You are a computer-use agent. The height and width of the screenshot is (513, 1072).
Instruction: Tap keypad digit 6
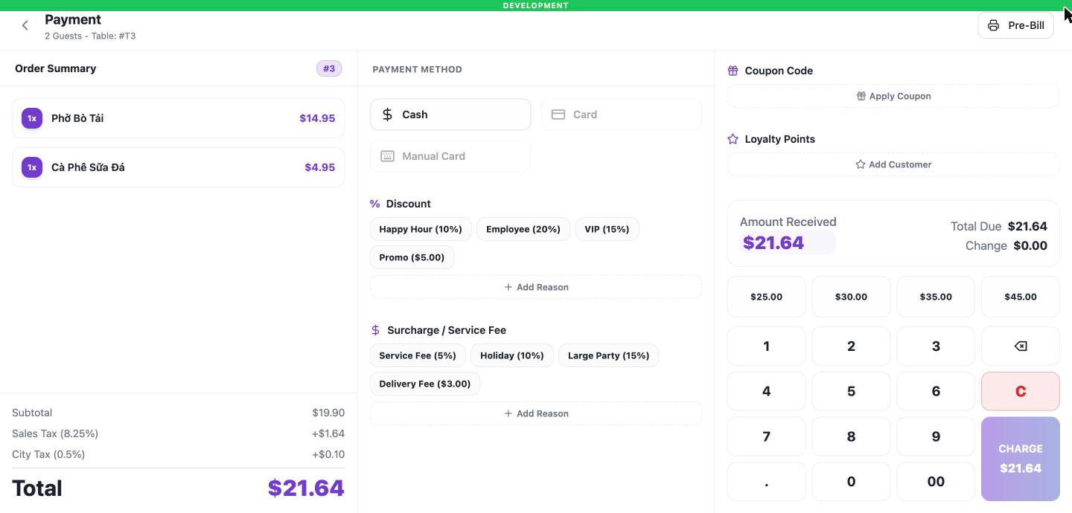(936, 391)
